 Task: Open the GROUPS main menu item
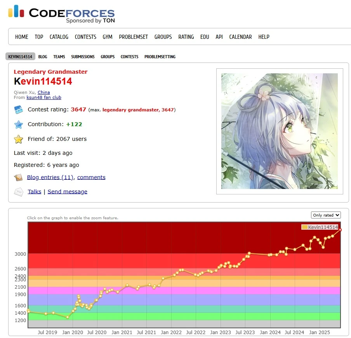163,37
